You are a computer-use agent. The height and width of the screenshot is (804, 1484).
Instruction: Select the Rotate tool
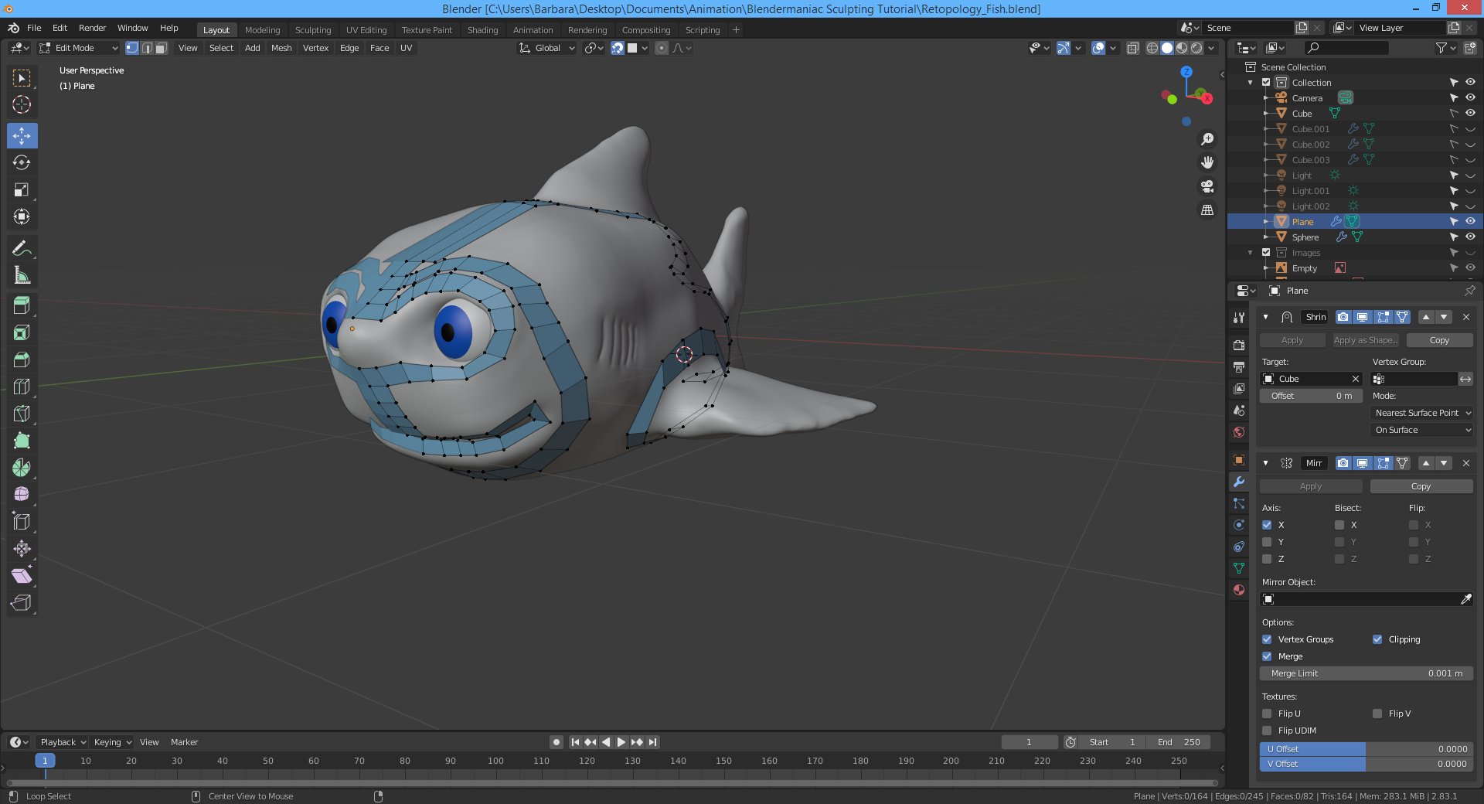[22, 162]
